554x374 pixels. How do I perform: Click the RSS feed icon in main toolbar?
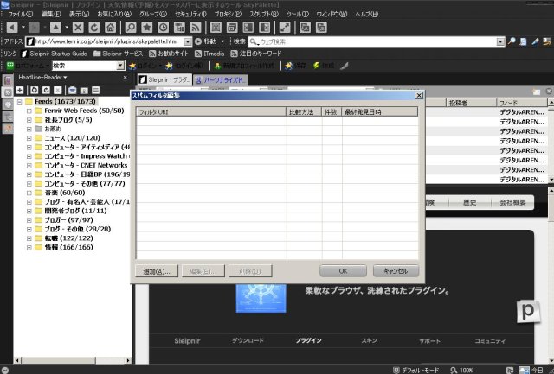pos(196,28)
